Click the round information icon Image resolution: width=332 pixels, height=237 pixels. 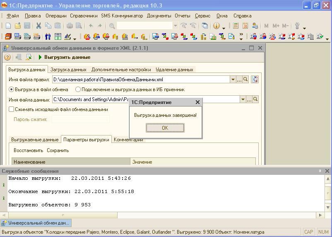(x=217, y=26)
